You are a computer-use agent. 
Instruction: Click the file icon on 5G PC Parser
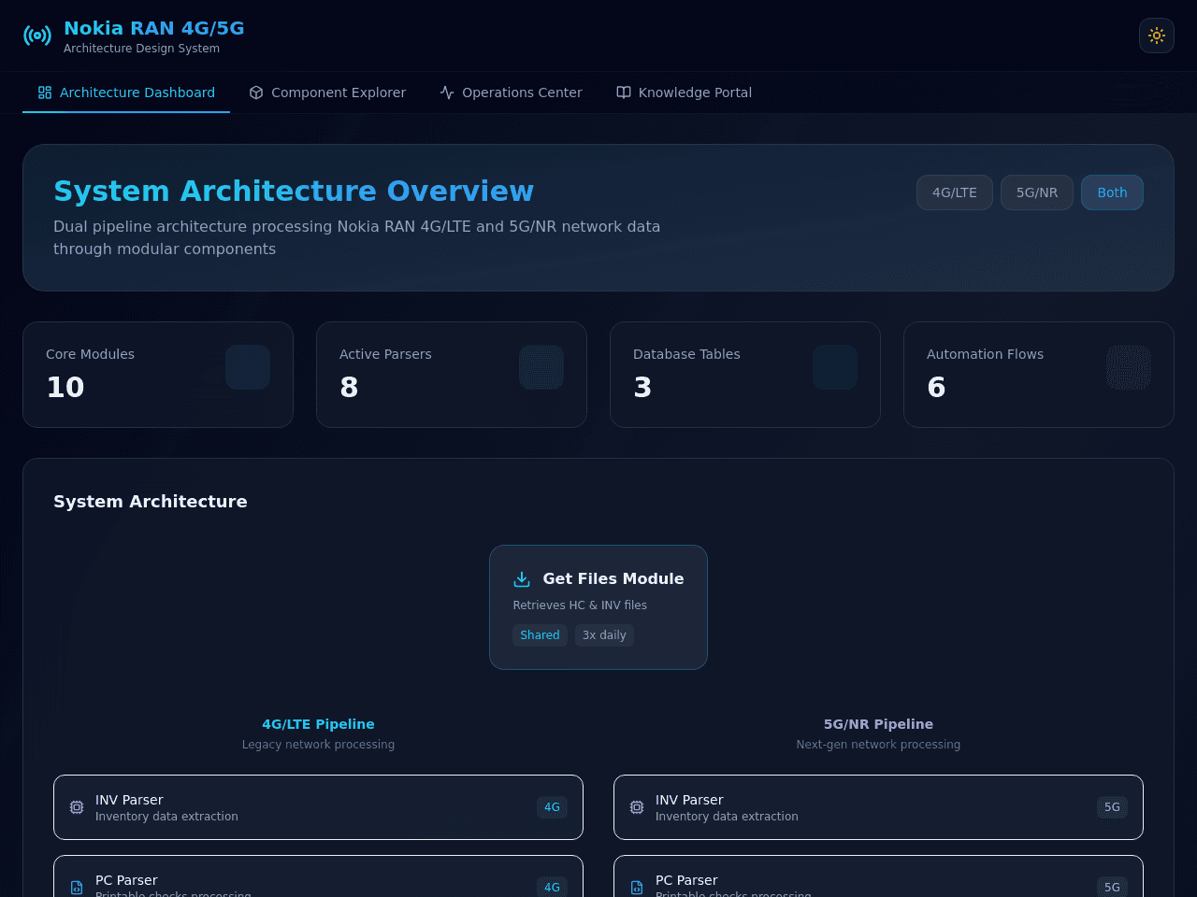[x=637, y=888]
